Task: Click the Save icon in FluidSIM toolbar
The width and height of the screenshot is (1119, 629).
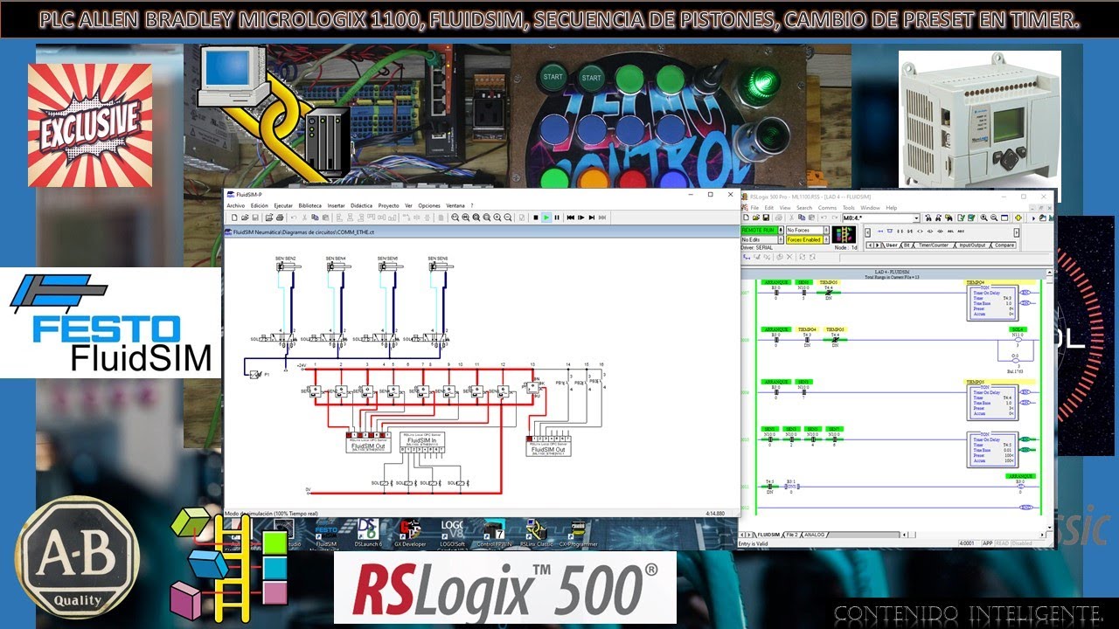Action: [x=255, y=218]
